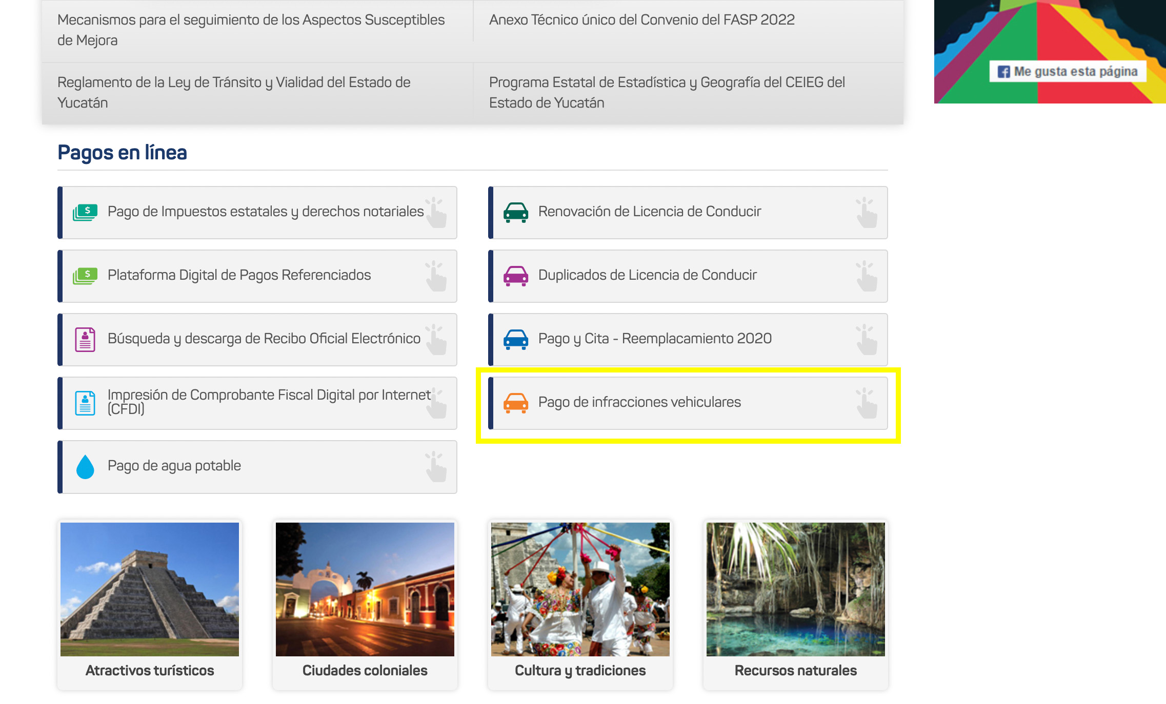
Task: Click the Atractivos turísticos pyramid thumbnail
Action: click(150, 589)
